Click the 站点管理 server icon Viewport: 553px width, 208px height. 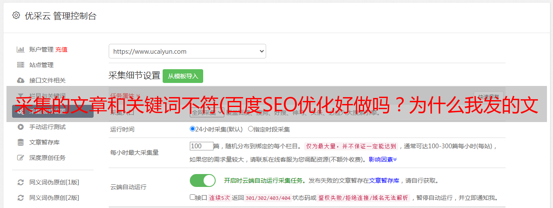20,65
